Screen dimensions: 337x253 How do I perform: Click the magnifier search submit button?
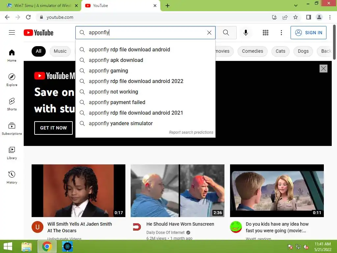[226, 33]
